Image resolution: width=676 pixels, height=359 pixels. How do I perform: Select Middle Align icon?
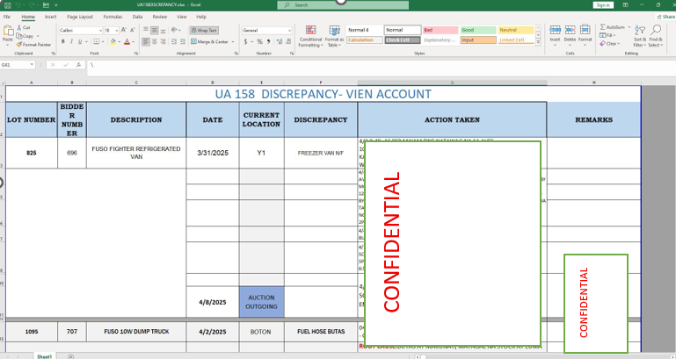(x=155, y=30)
